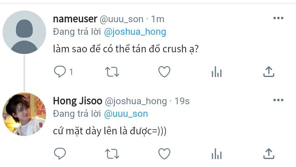Image resolution: width=296 pixels, height=167 pixels.
Task: View analytics for nameuser's tweet
Action: coord(216,72)
